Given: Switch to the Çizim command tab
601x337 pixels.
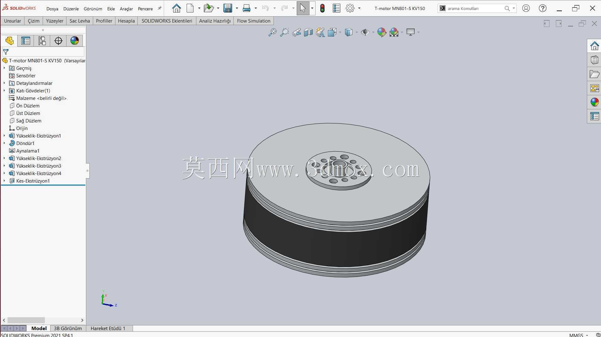Looking at the screenshot, I should coord(34,21).
